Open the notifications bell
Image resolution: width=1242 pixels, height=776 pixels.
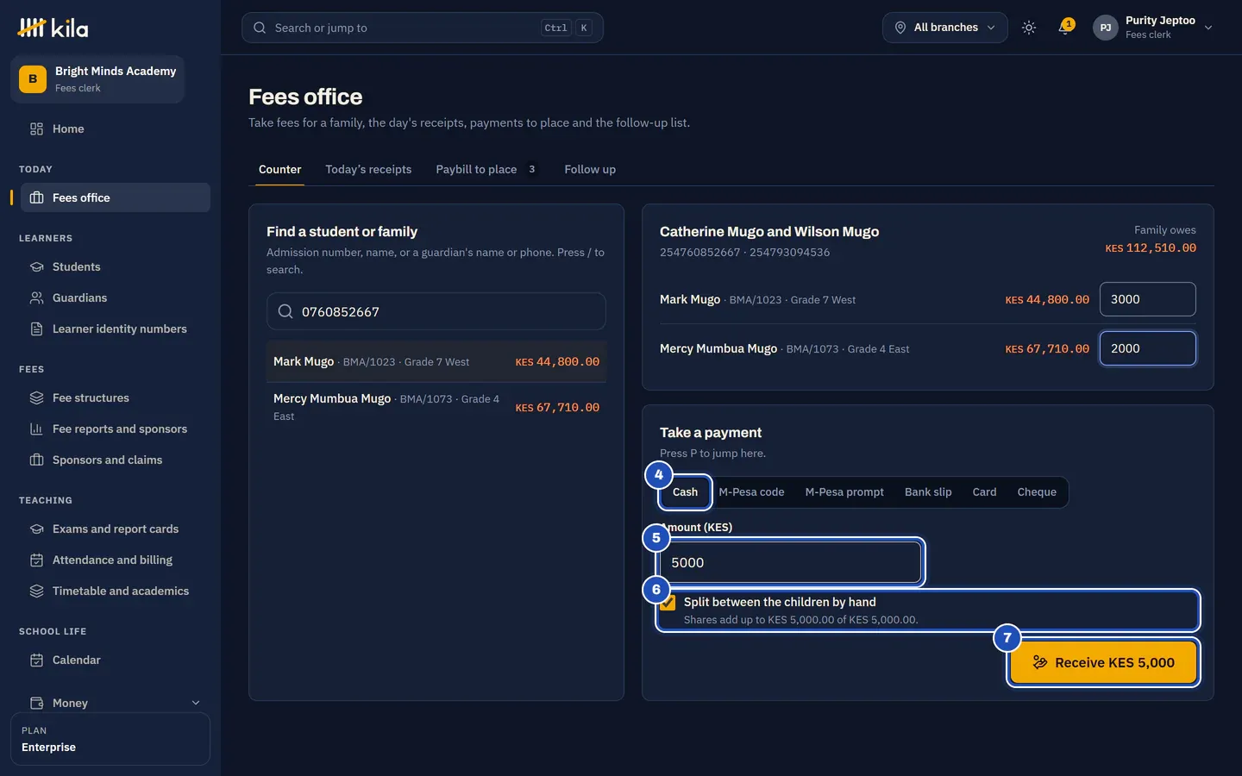tap(1065, 28)
